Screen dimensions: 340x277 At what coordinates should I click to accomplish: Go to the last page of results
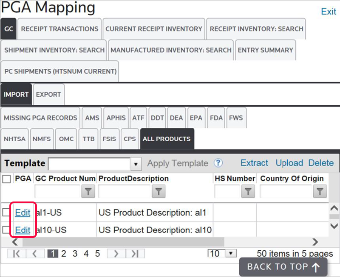[135, 254]
